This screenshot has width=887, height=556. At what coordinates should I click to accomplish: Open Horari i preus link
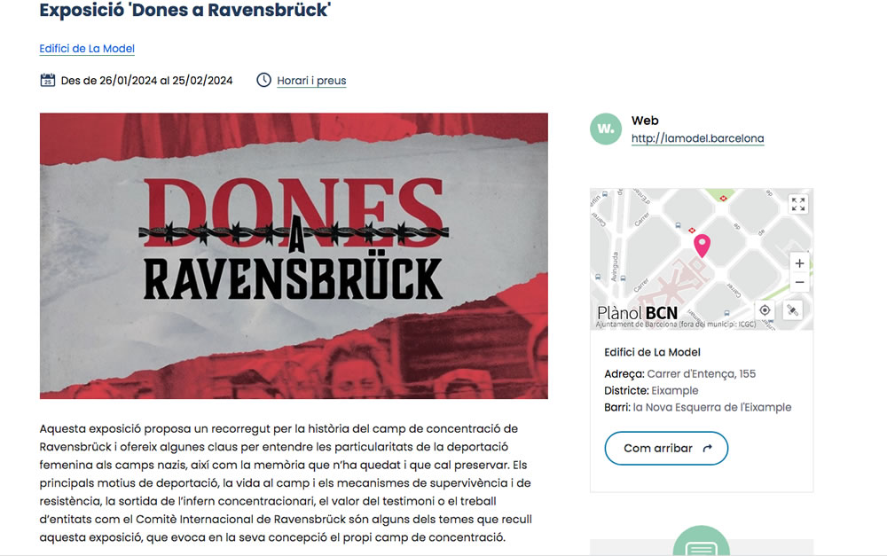pos(311,81)
